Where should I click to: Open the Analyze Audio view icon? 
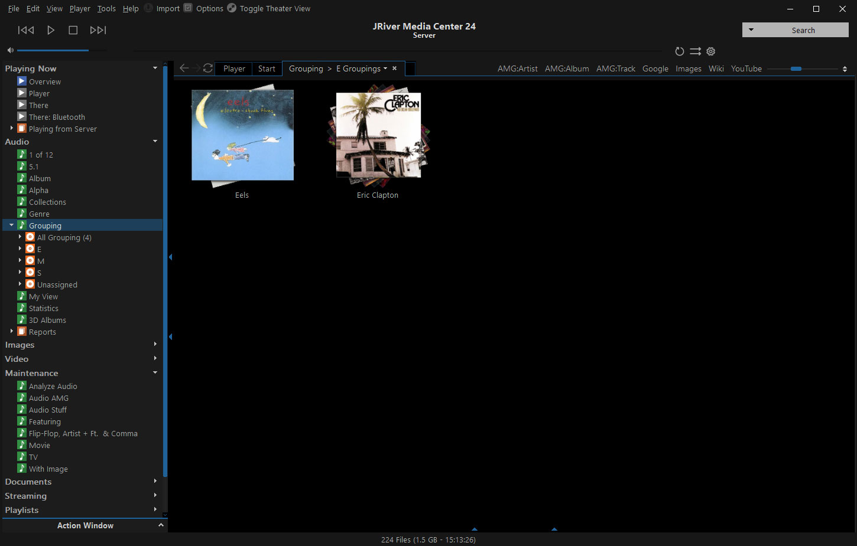(x=22, y=386)
